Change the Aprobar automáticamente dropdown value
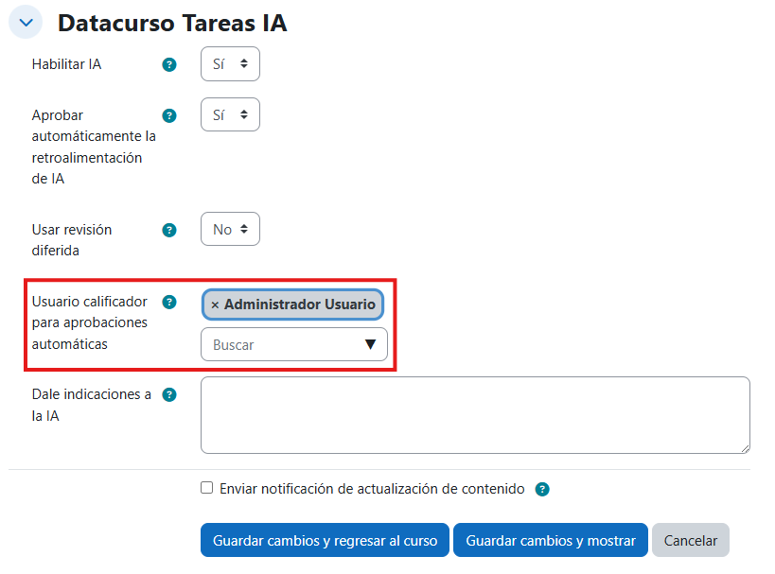This screenshot has width=775, height=574. click(x=230, y=114)
